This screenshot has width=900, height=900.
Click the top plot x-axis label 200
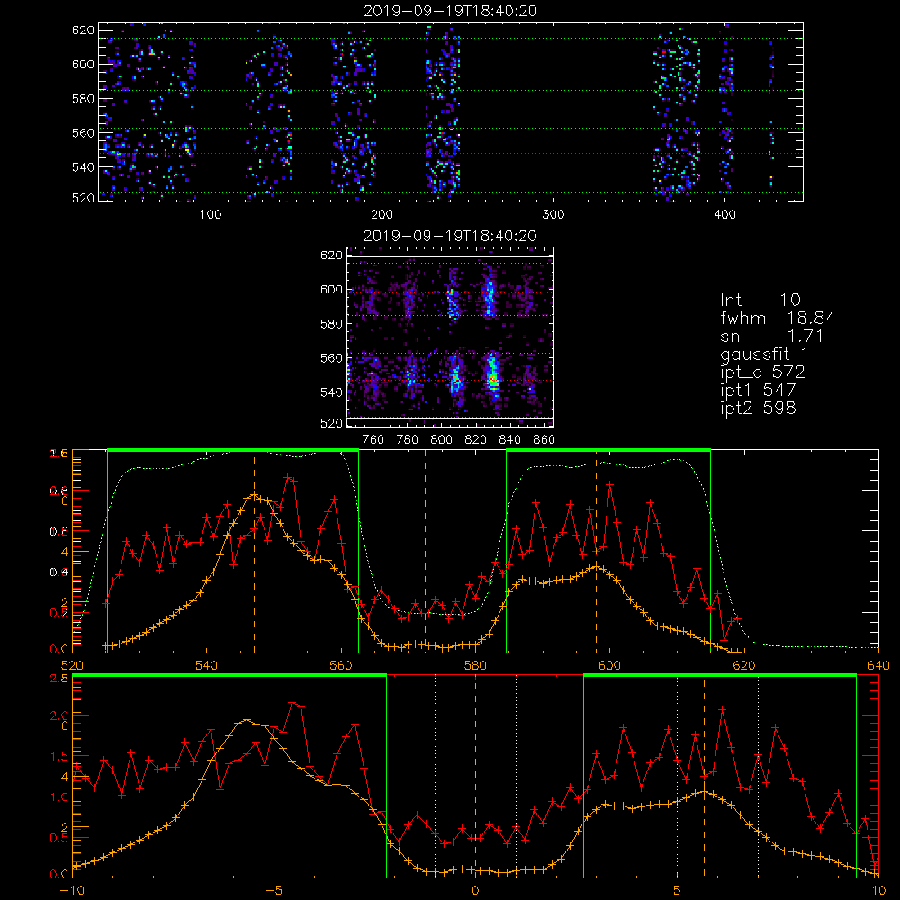[382, 215]
